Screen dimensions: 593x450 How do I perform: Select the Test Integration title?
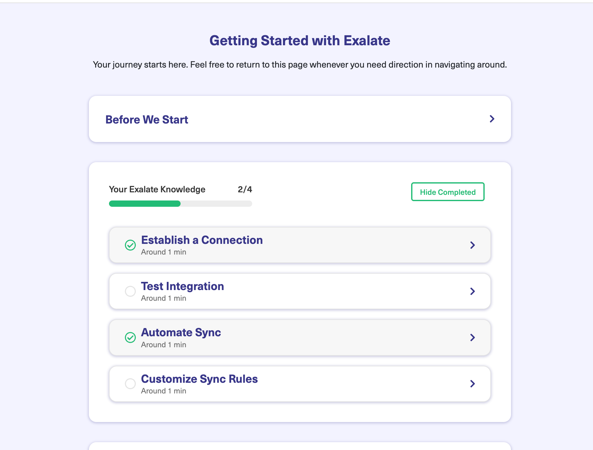pyautogui.click(x=182, y=286)
